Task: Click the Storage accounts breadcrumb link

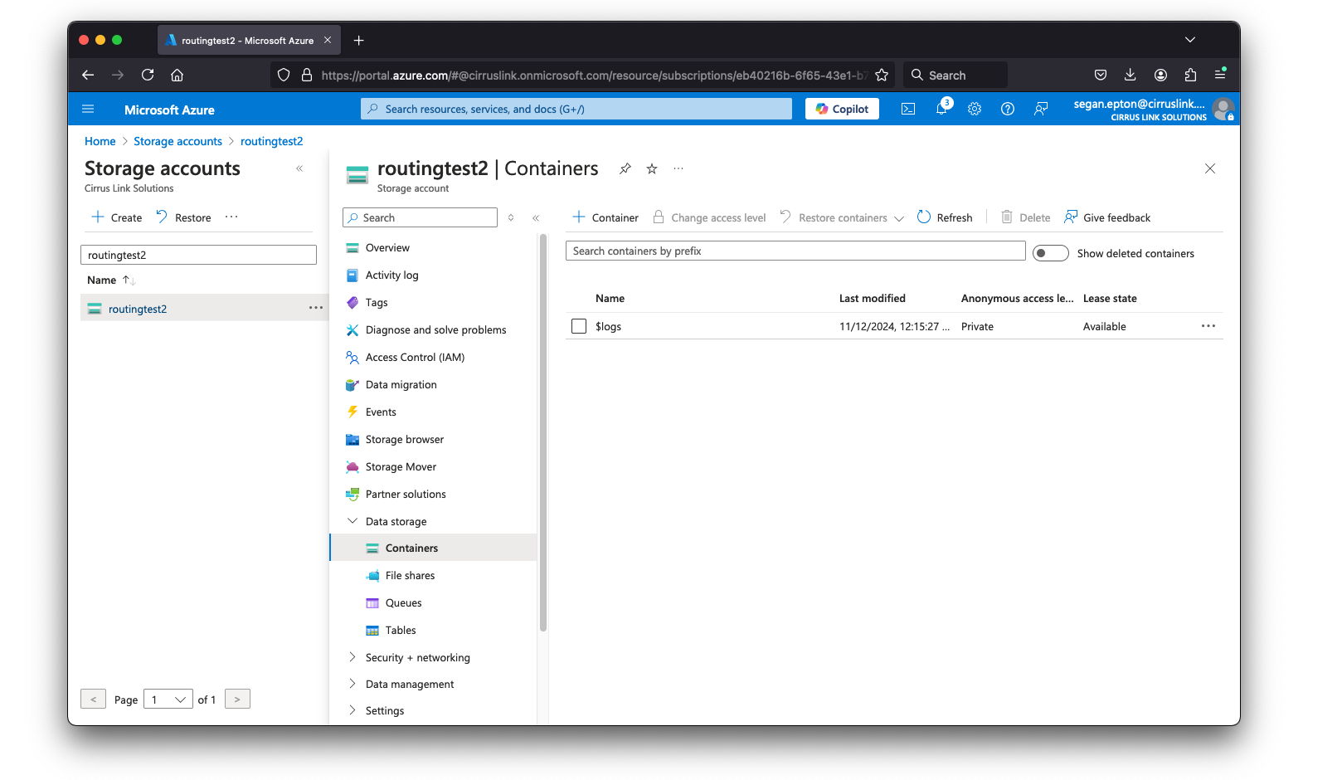Action: pos(177,141)
